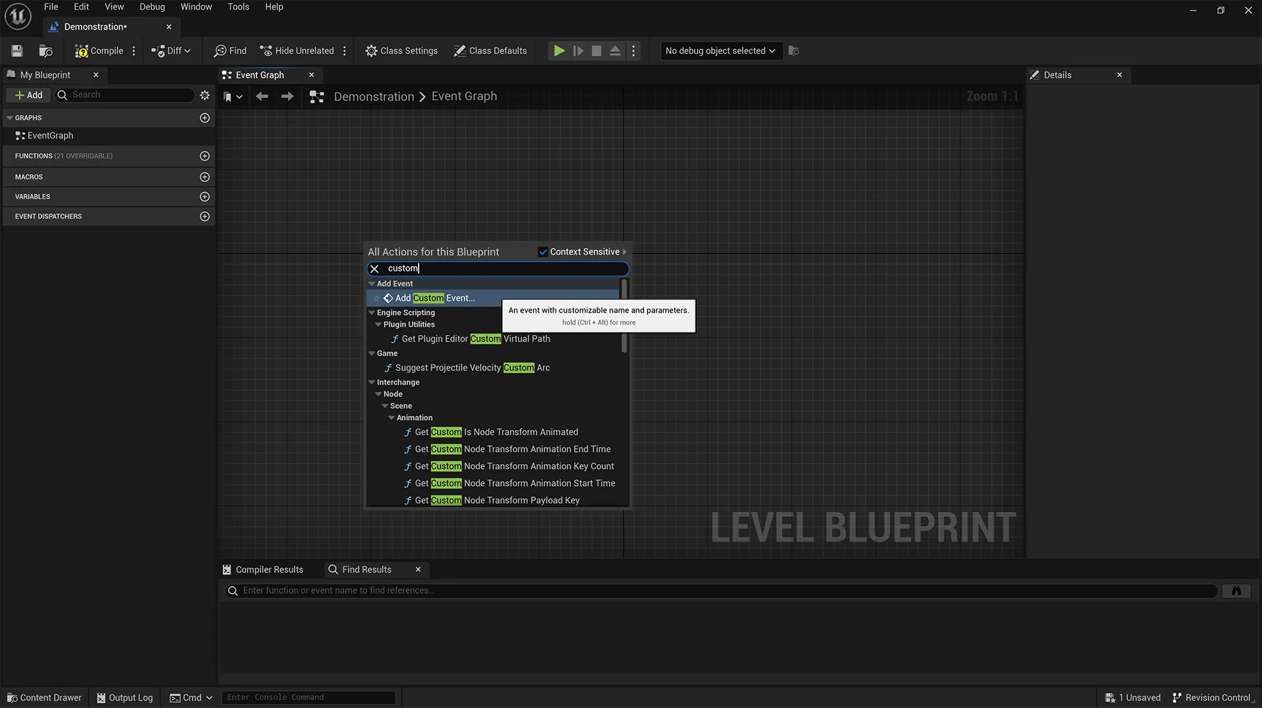Open the debug object selection dropdown
This screenshot has width=1262, height=708.
pyautogui.click(x=720, y=51)
